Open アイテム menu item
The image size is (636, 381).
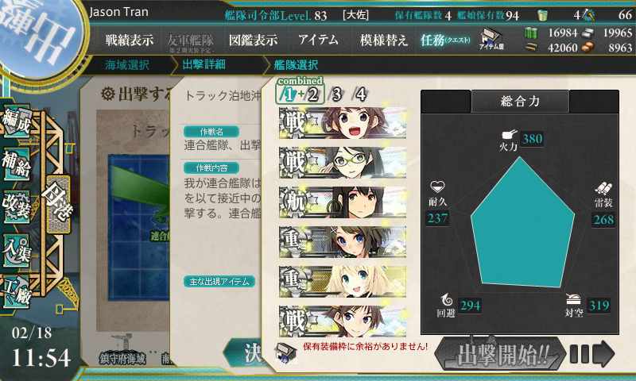[319, 40]
